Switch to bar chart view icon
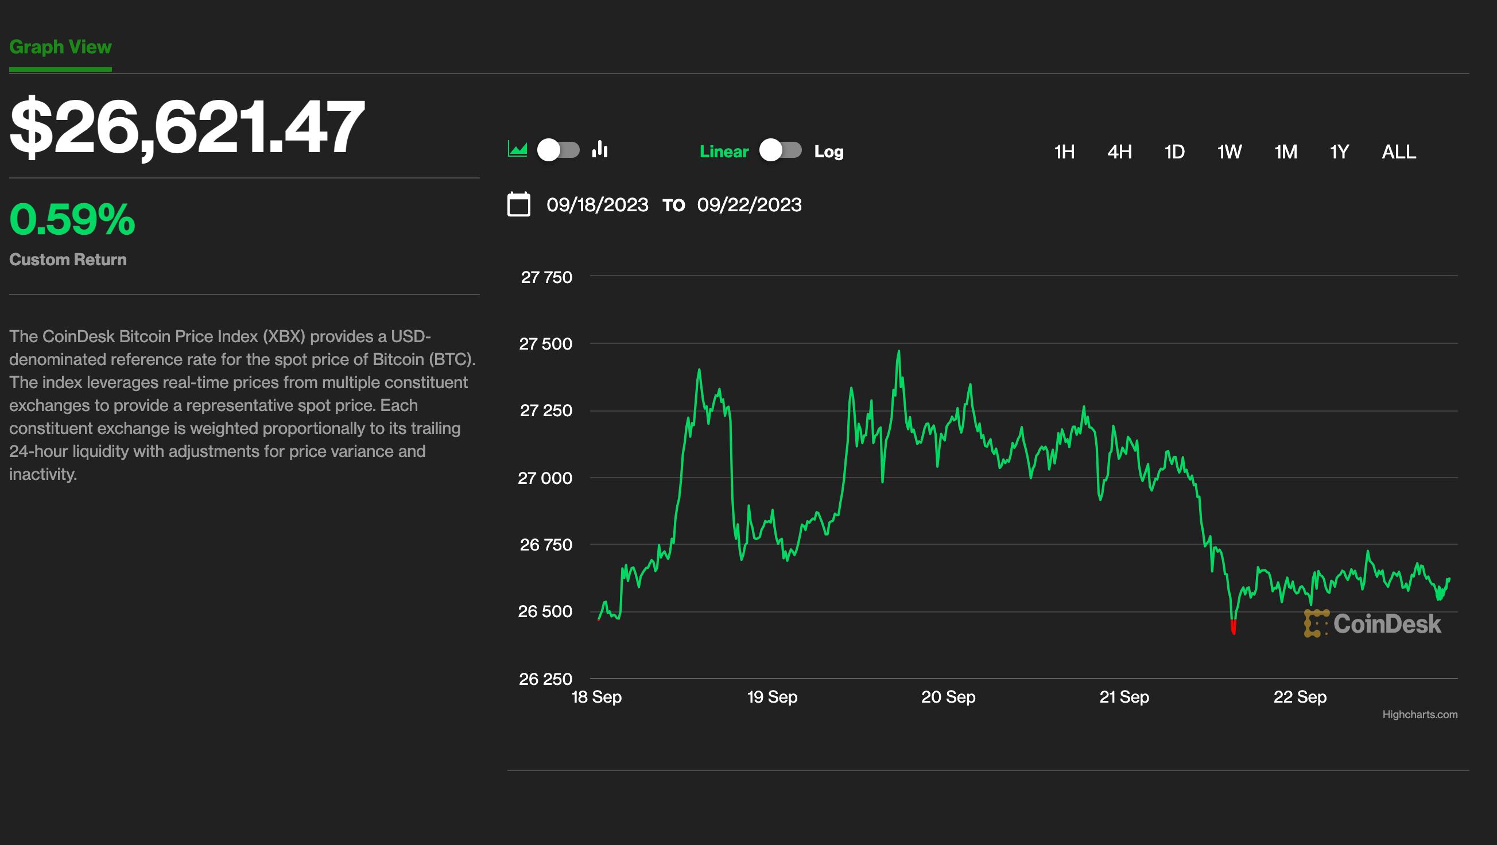The height and width of the screenshot is (845, 1497). [600, 151]
